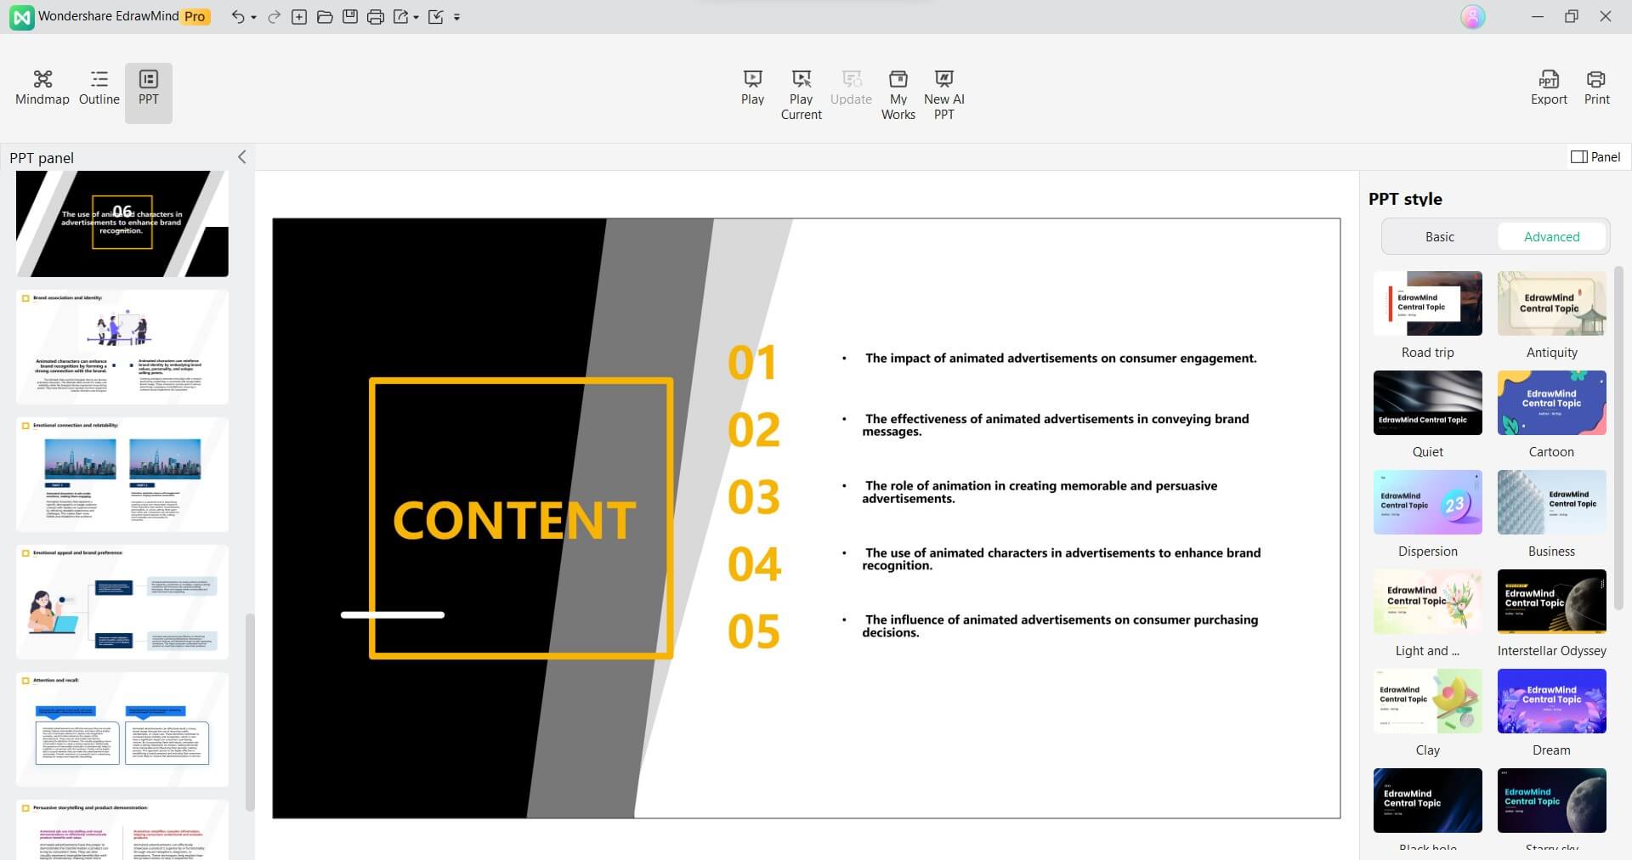The width and height of the screenshot is (1632, 860).
Task: Click the export icon in the title bar
Action: [x=401, y=17]
